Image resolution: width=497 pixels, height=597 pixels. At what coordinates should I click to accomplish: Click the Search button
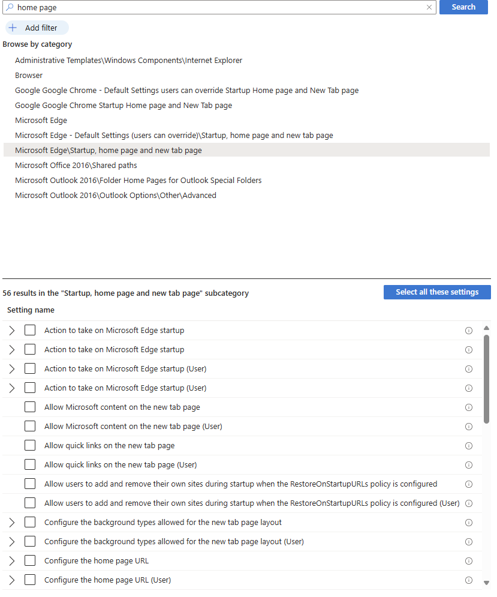(x=463, y=7)
